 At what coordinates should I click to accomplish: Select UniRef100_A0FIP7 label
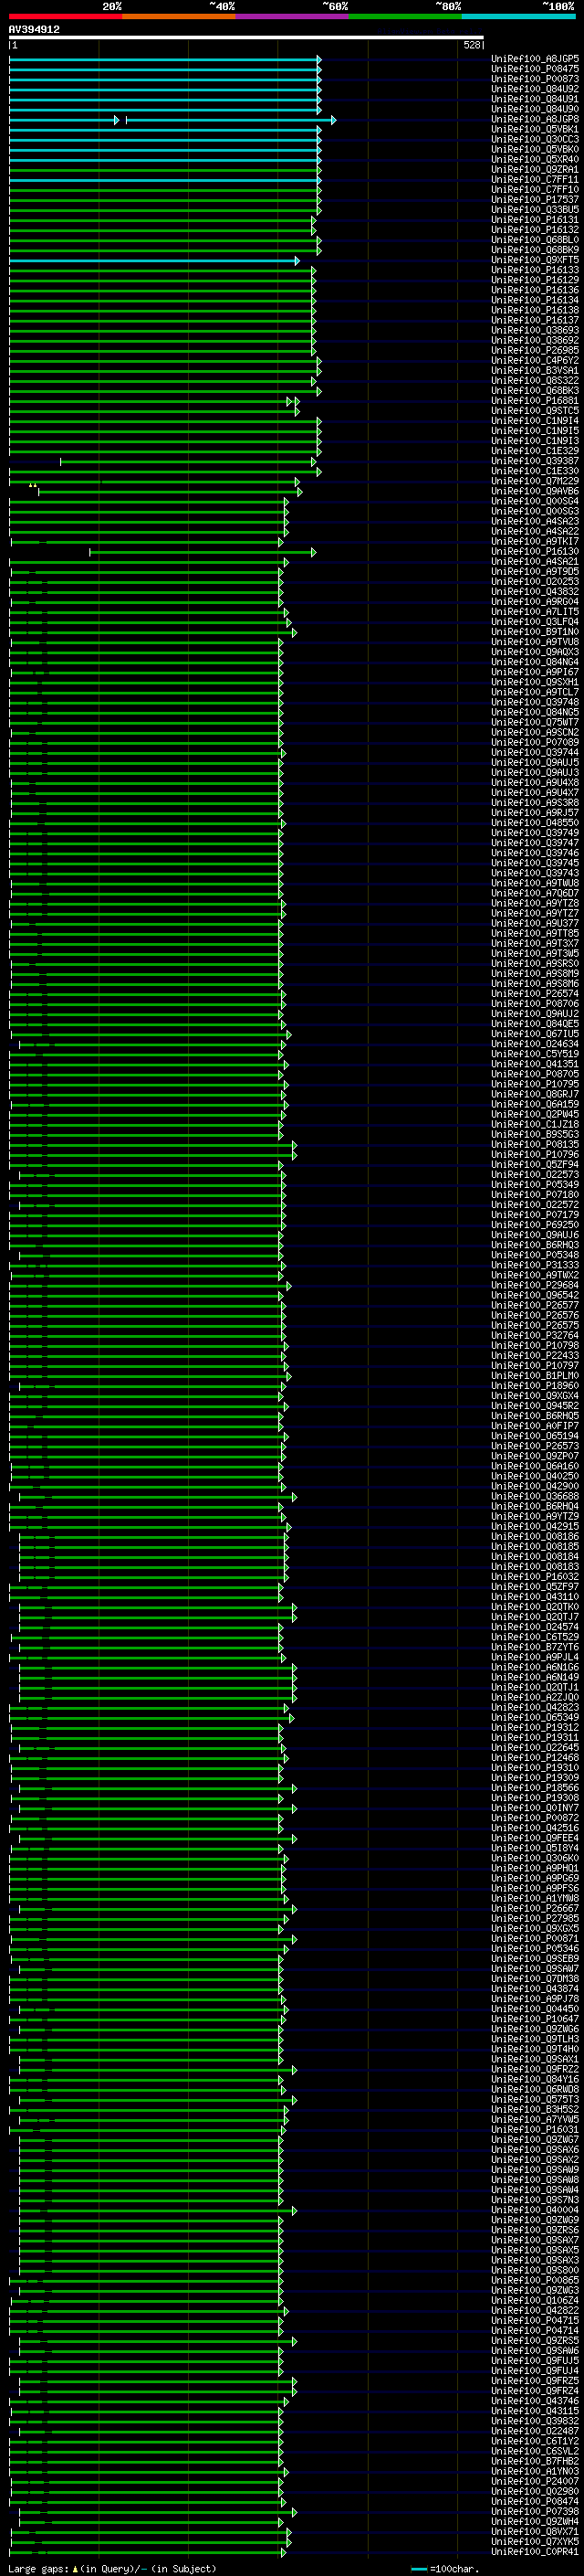[534, 1426]
